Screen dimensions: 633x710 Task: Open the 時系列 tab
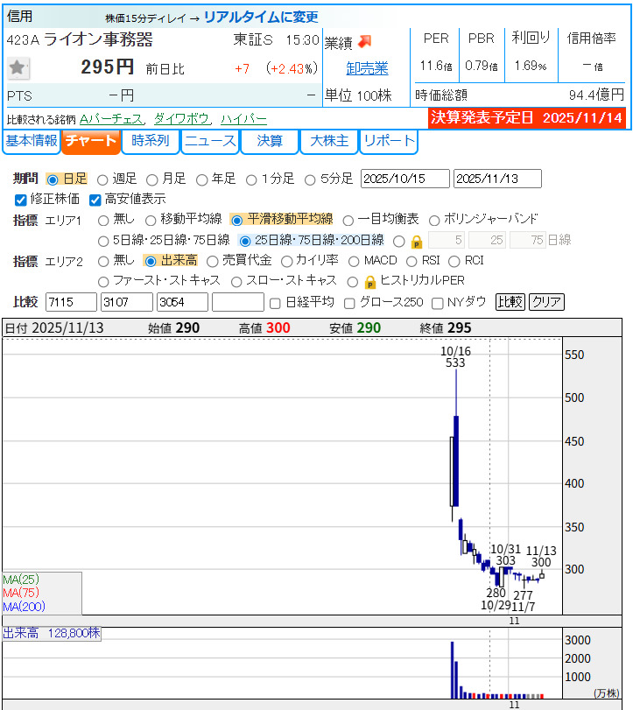point(150,141)
